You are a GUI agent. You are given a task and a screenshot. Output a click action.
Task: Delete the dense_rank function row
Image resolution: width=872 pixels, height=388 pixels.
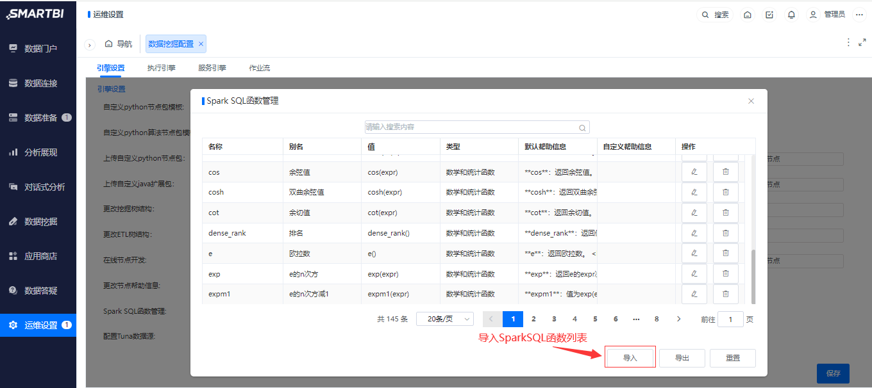(726, 233)
